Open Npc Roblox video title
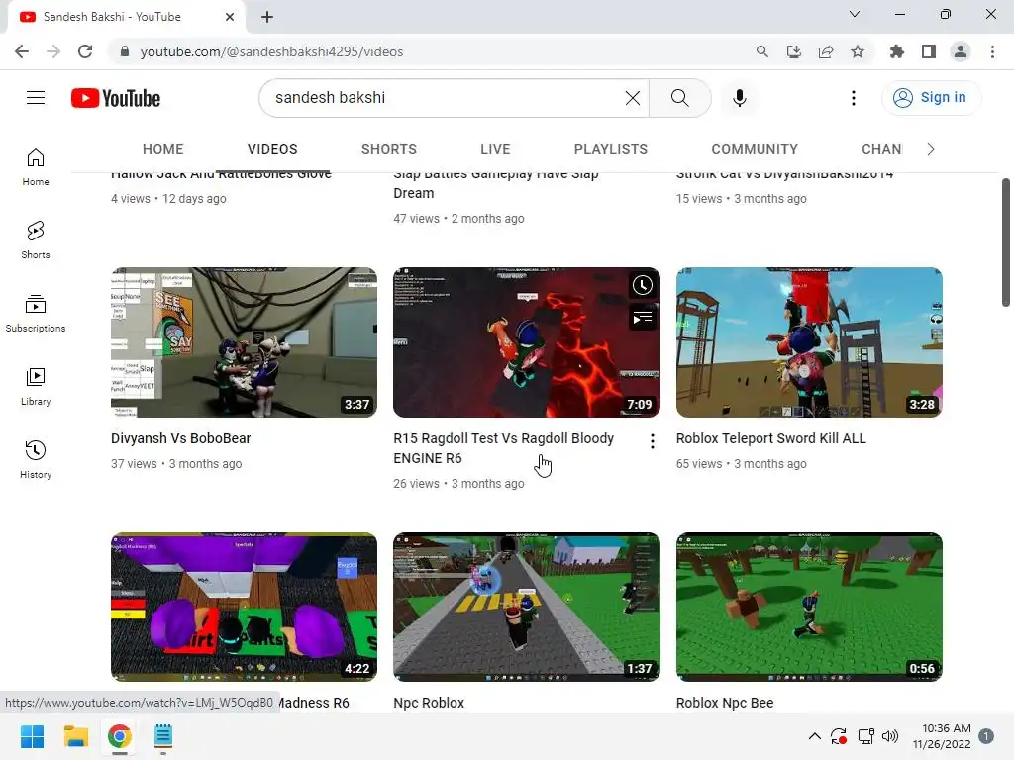Viewport: 1014px width, 760px height. [429, 703]
